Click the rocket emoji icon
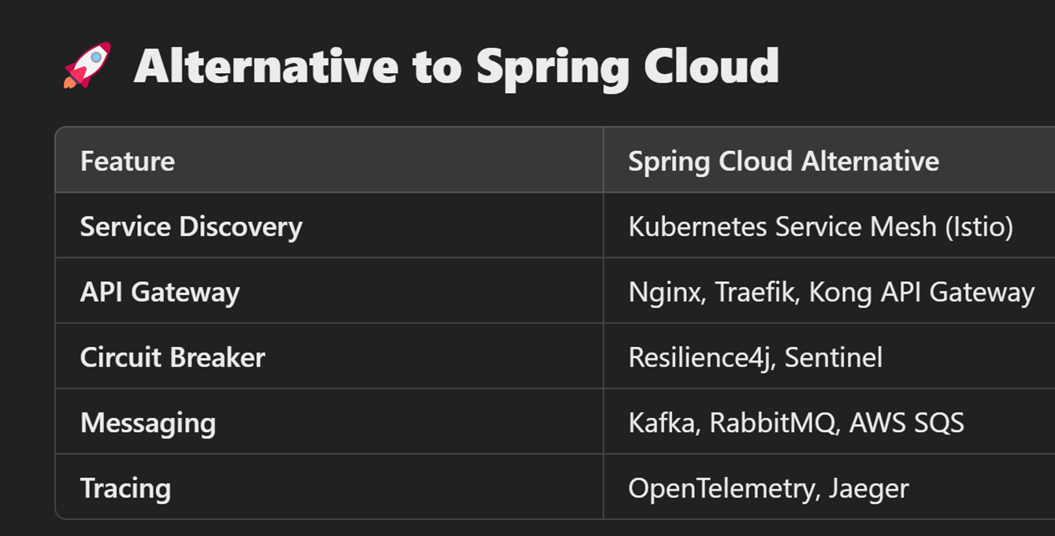1055x536 pixels. click(x=87, y=65)
